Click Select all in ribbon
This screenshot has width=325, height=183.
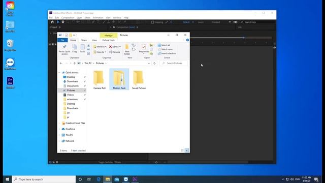(x=164, y=45)
